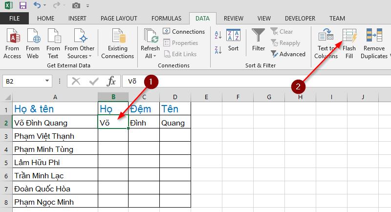Open the Name Box dropdown arrow

(47, 81)
